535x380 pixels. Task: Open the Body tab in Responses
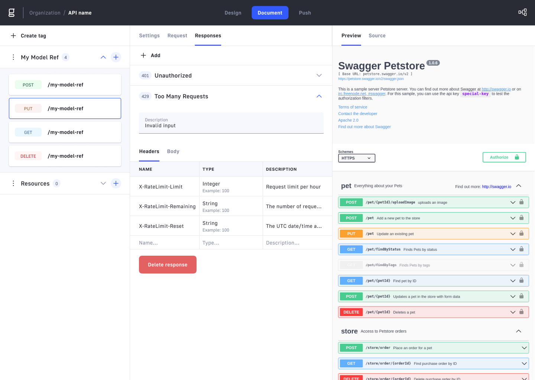pyautogui.click(x=173, y=151)
